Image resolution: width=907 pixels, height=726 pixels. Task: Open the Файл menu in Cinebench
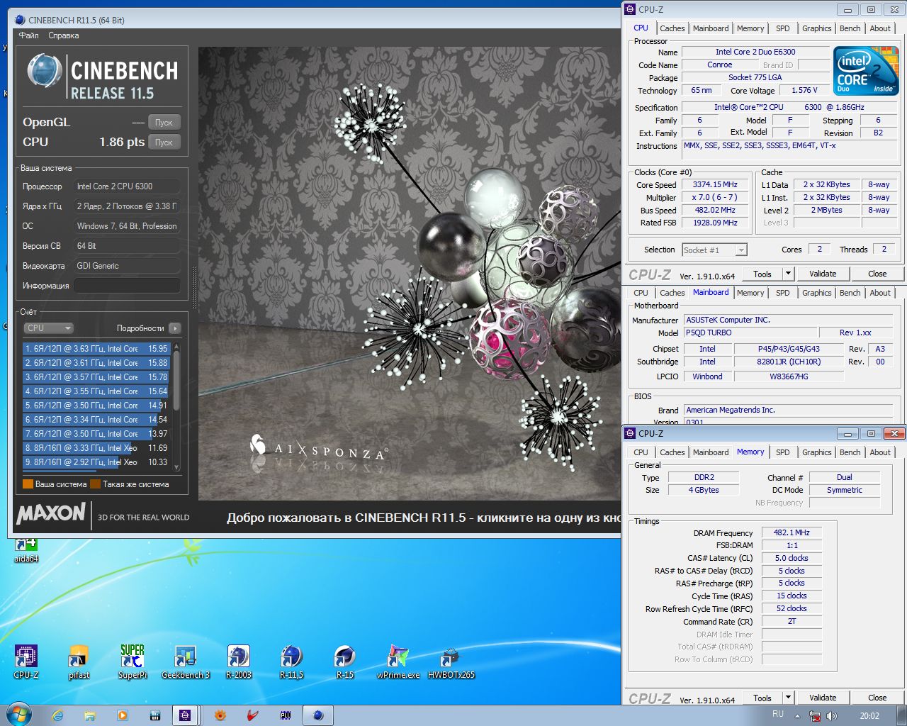[x=29, y=35]
